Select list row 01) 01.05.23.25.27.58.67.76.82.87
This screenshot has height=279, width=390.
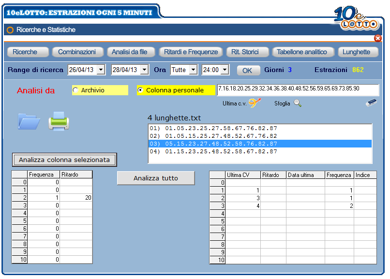click(260, 128)
